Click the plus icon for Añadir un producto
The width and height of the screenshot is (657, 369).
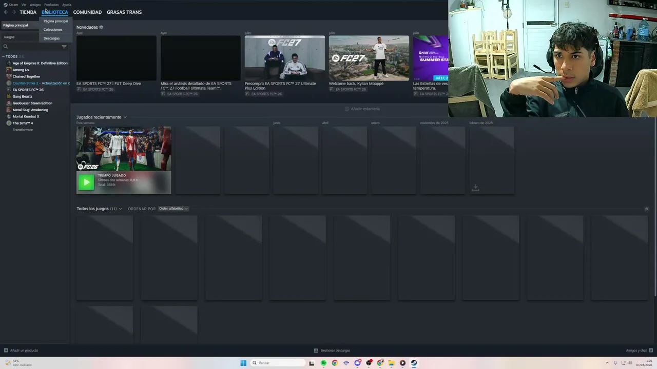(6, 351)
